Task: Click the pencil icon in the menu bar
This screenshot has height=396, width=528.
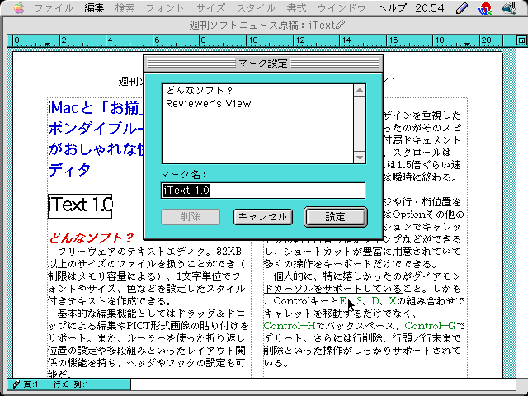Action: tap(462, 8)
